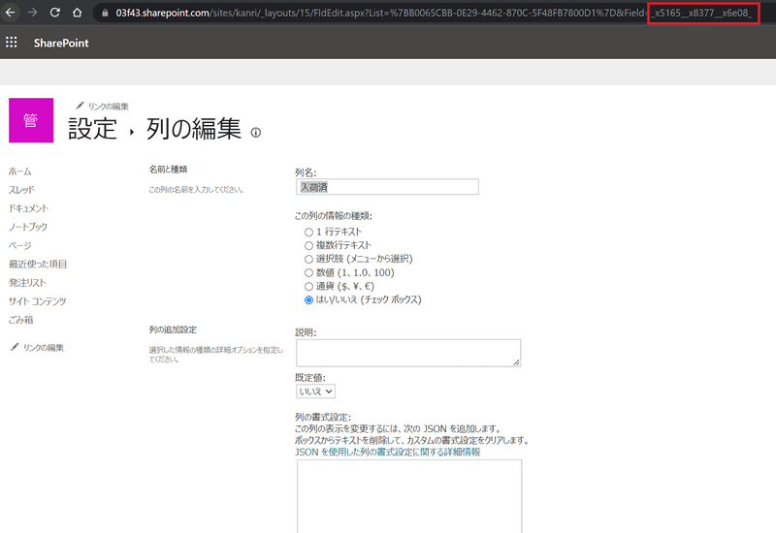Image resolution: width=776 pixels, height=533 pixels.
Task: Open the 既定値 dropdown showing いいえ
Action: (x=315, y=391)
